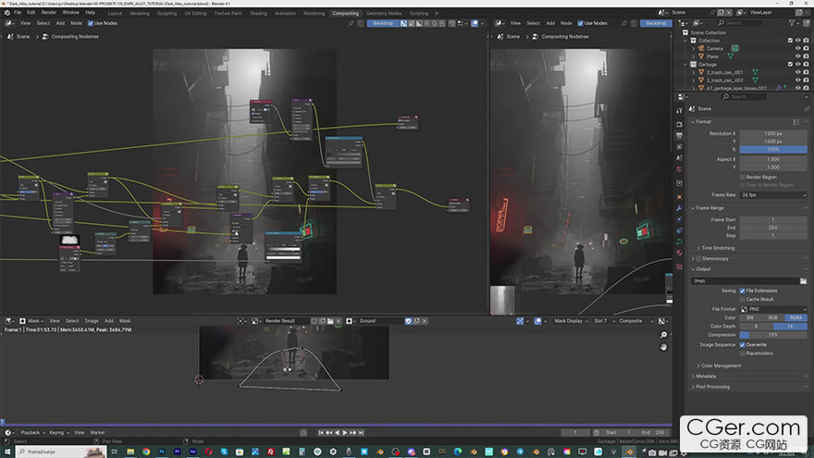Toggle Backdrop button in right node editor
814x458 pixels.
click(656, 23)
